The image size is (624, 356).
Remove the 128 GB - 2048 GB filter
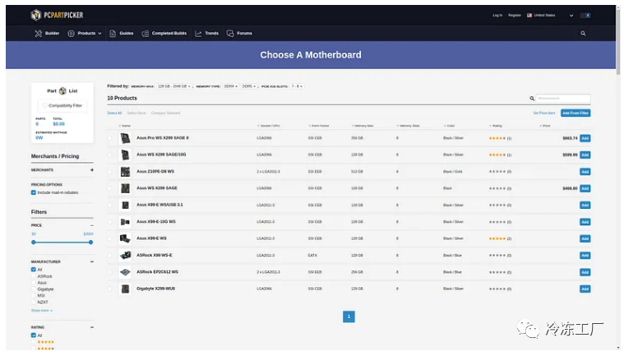click(189, 86)
